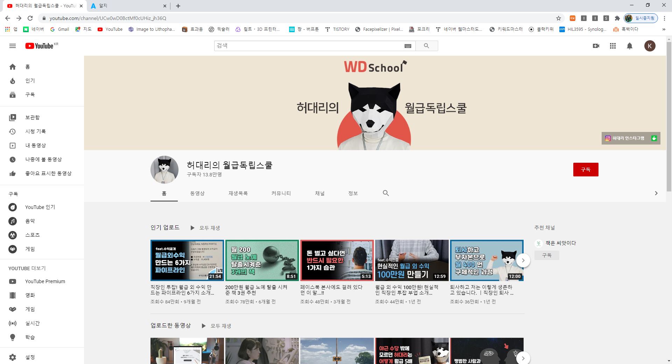The height and width of the screenshot is (364, 672).
Task: Open 설정 settings in sidebar
Action: pyautogui.click(x=42, y=357)
